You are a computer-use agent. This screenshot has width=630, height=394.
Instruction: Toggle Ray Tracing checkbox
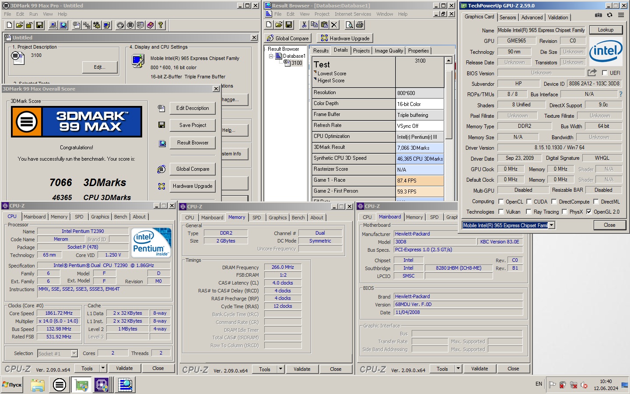[x=529, y=212]
